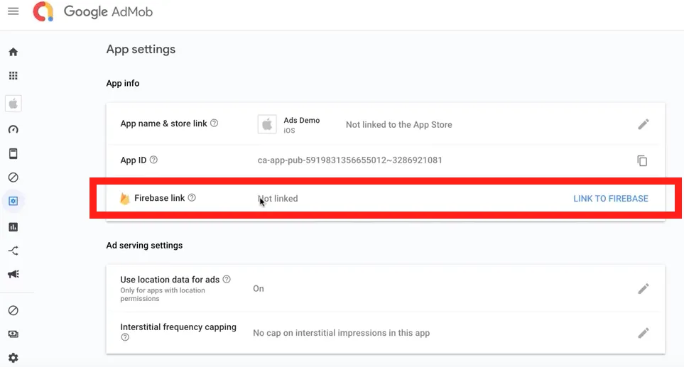Edit location data for ads setting
This screenshot has width=684, height=367.
643,288
